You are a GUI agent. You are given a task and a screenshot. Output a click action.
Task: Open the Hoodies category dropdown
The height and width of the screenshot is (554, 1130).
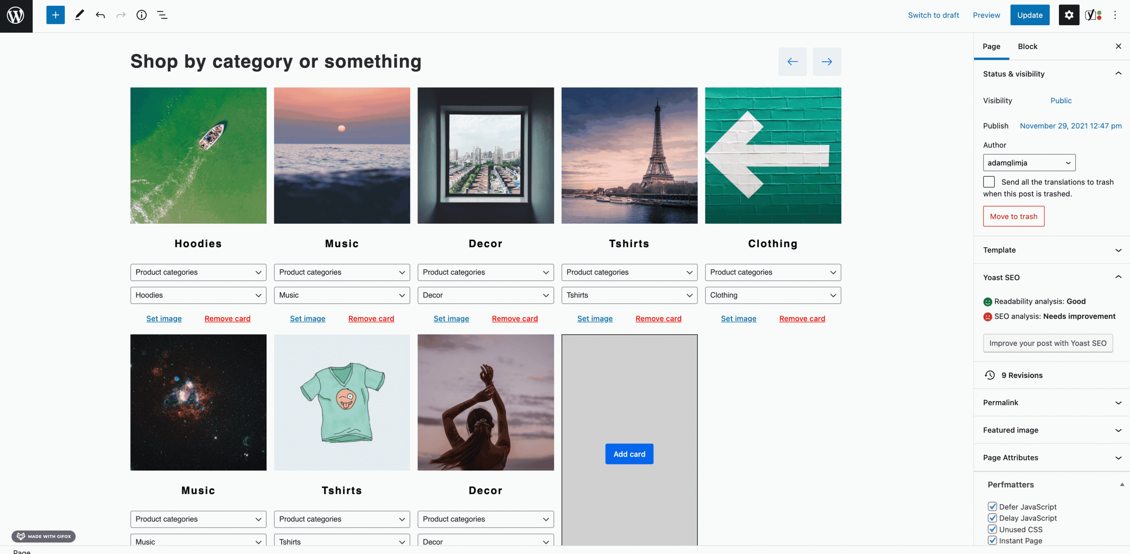click(x=199, y=295)
